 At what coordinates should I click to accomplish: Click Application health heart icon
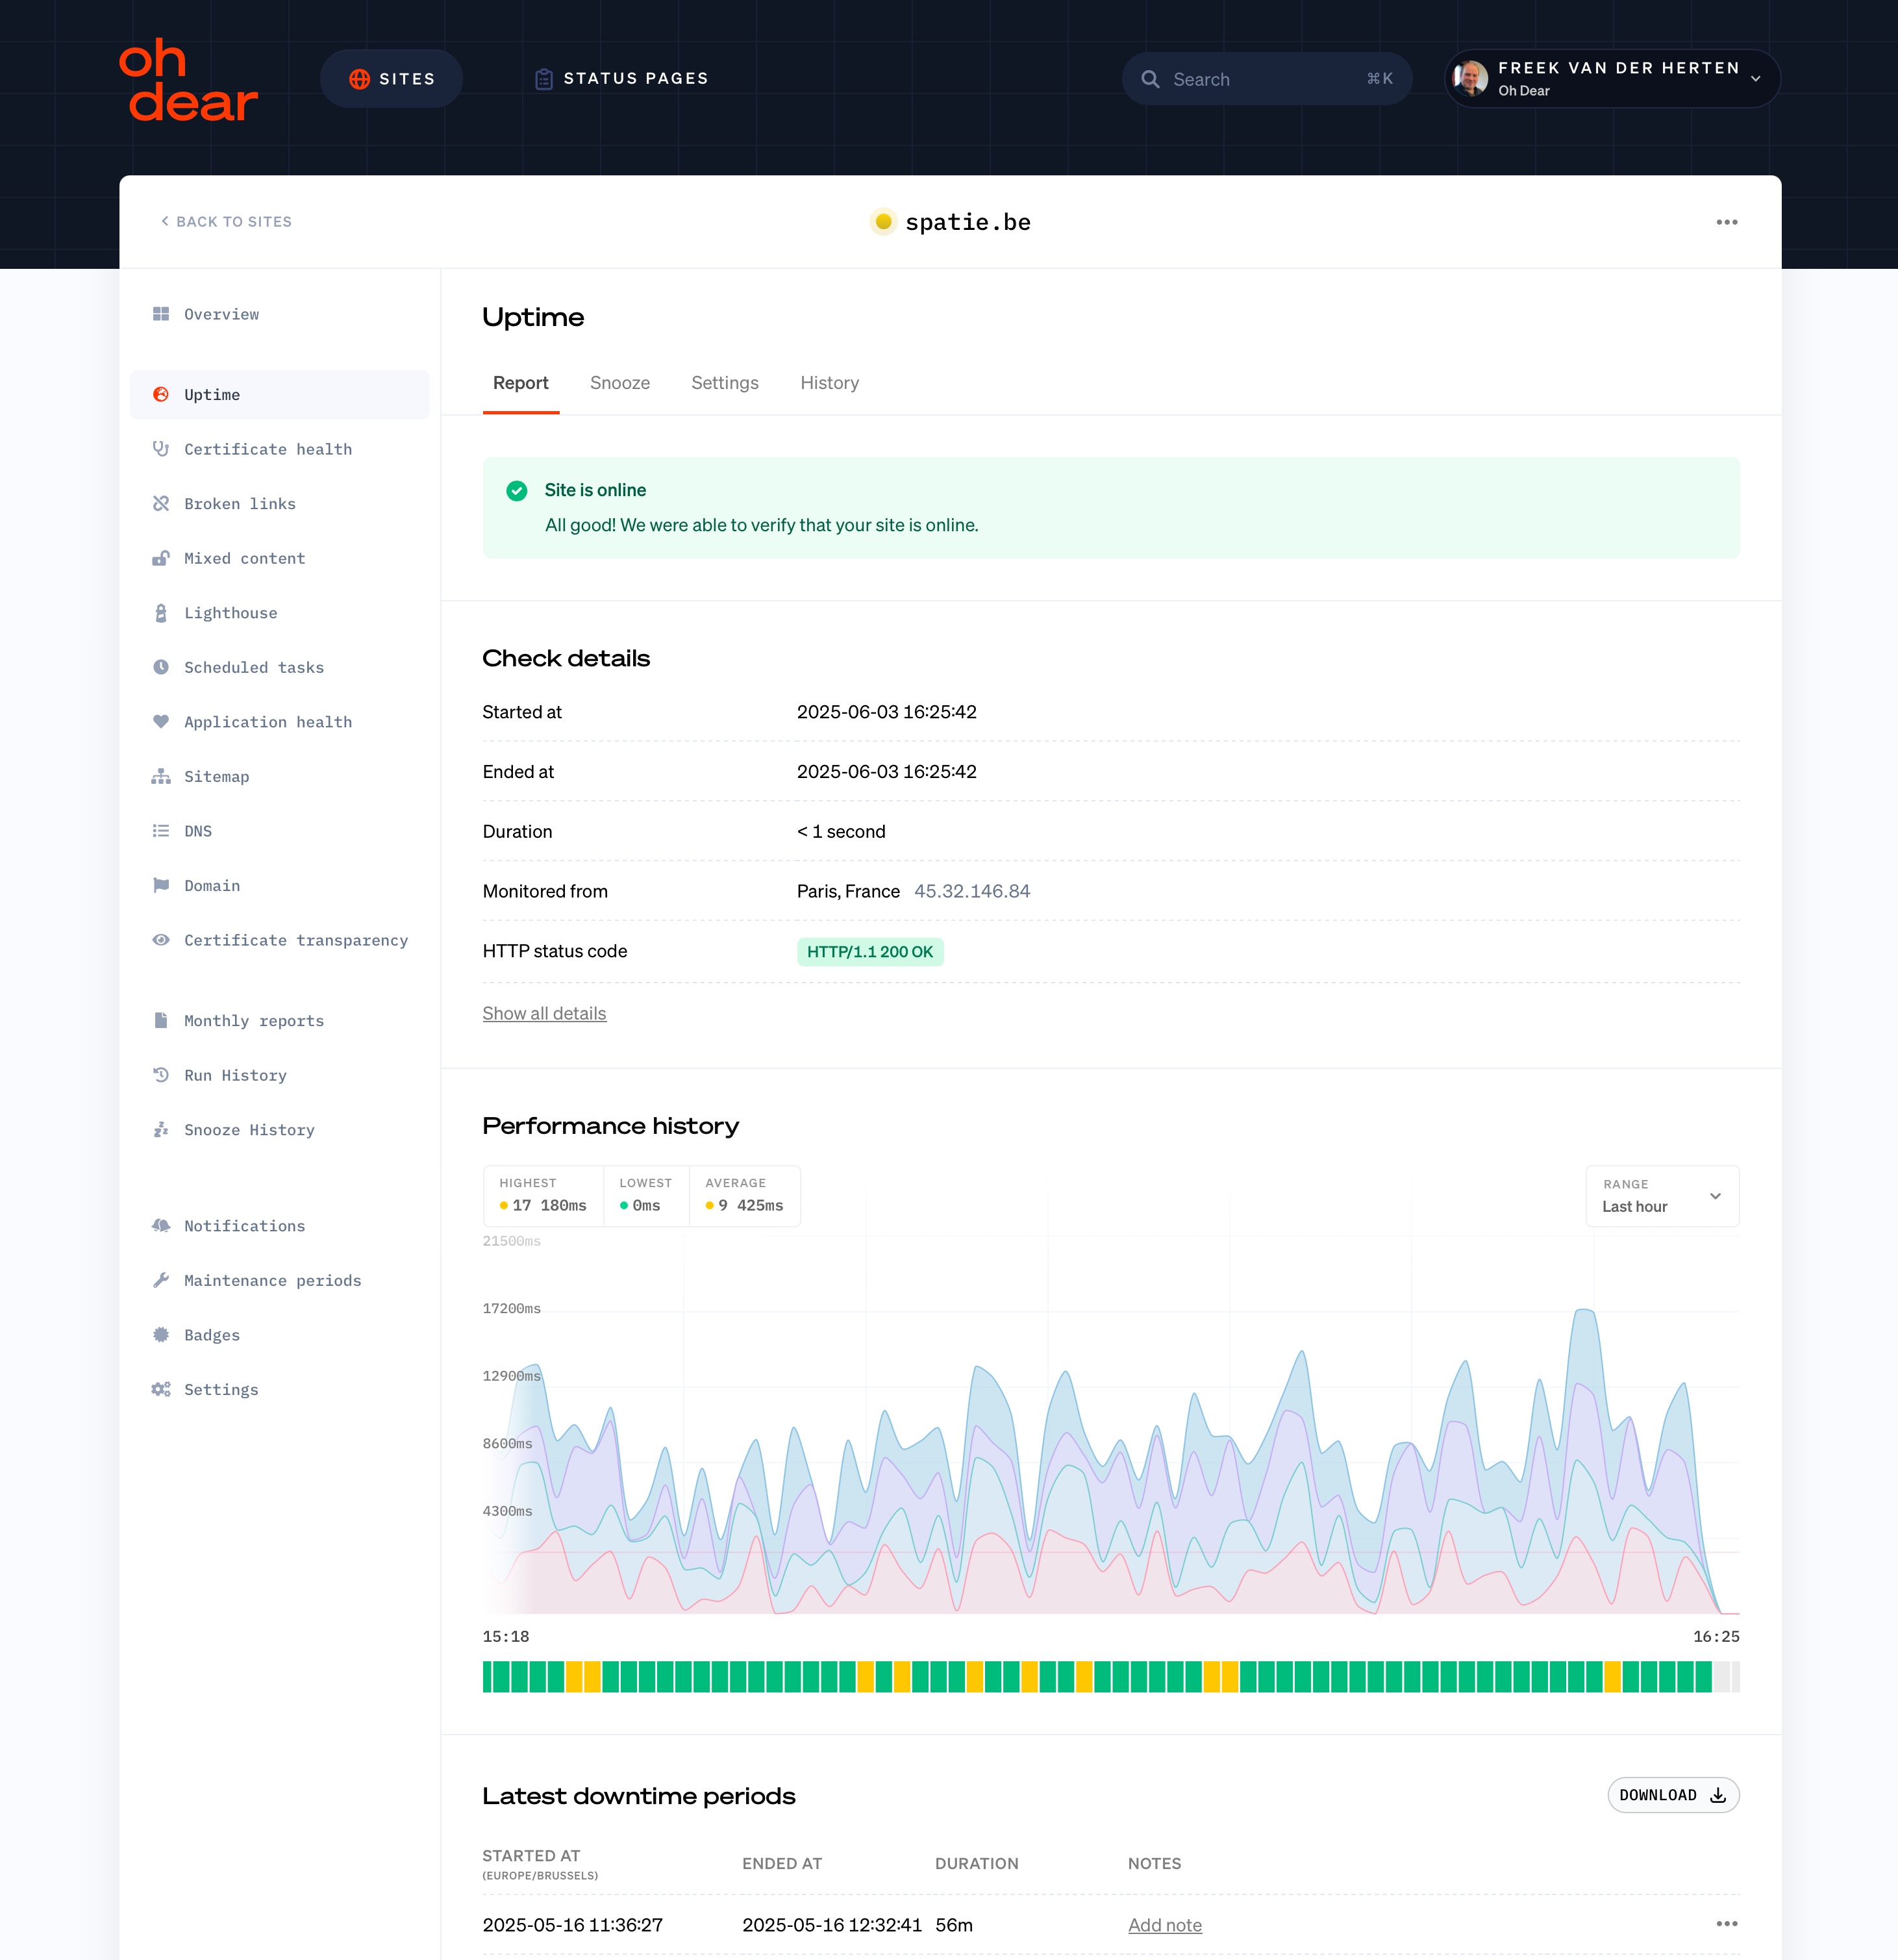(161, 721)
